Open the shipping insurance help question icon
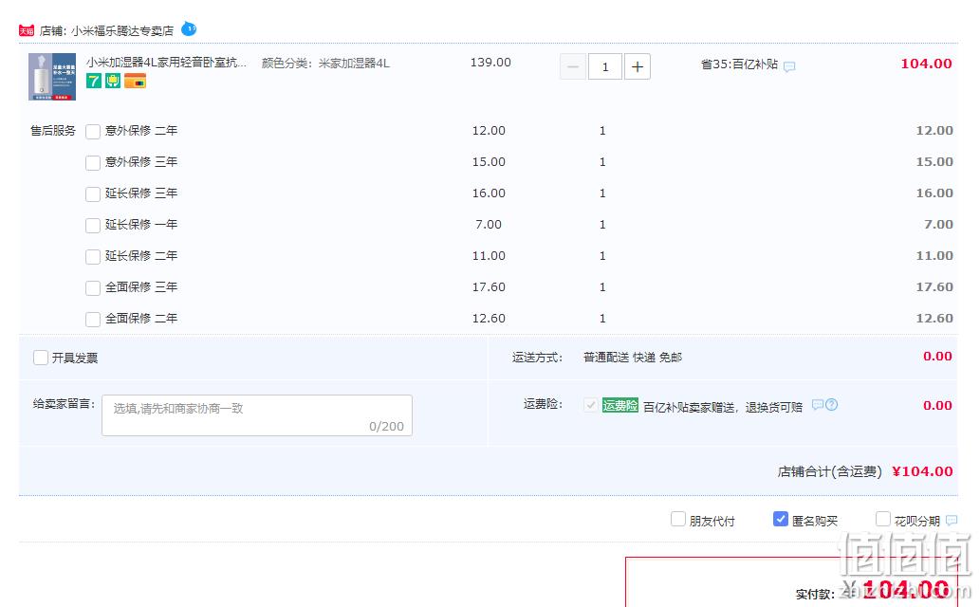This screenshot has height=607, width=980. [x=831, y=405]
